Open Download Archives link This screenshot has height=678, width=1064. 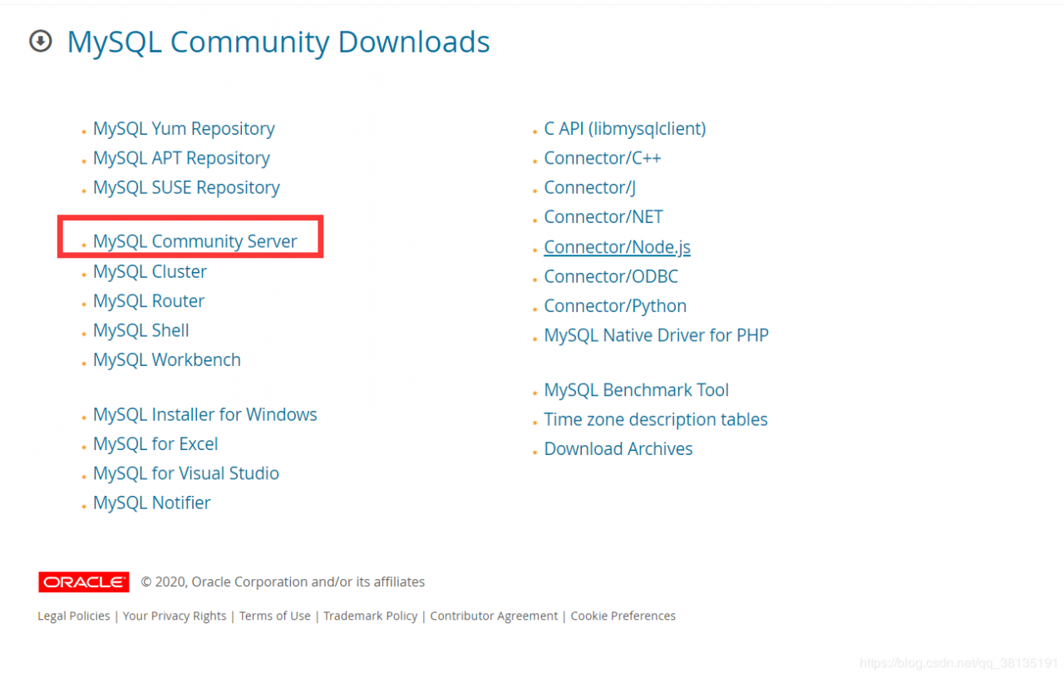click(x=618, y=449)
